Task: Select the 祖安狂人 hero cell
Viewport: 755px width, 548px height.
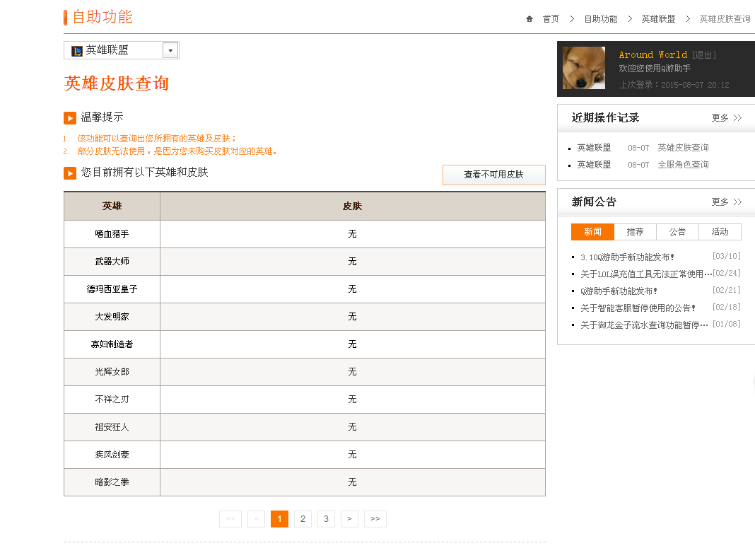Action: pyautogui.click(x=112, y=427)
